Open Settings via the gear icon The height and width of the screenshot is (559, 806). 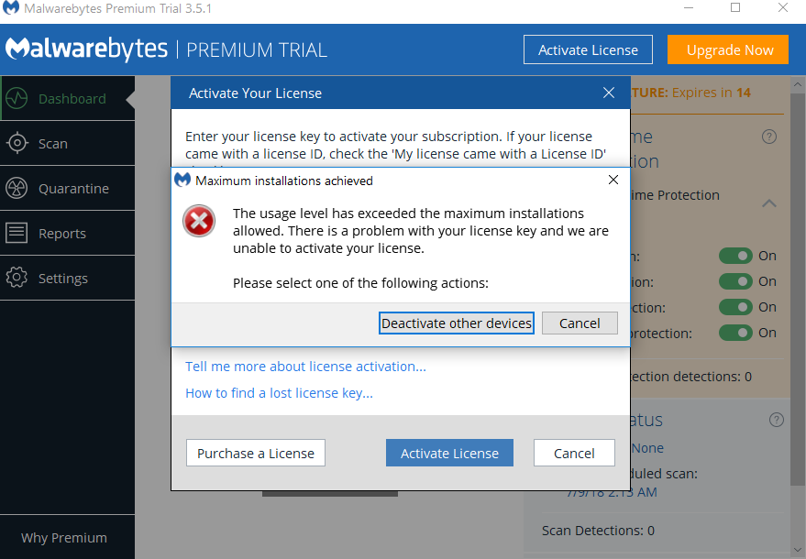tap(17, 278)
